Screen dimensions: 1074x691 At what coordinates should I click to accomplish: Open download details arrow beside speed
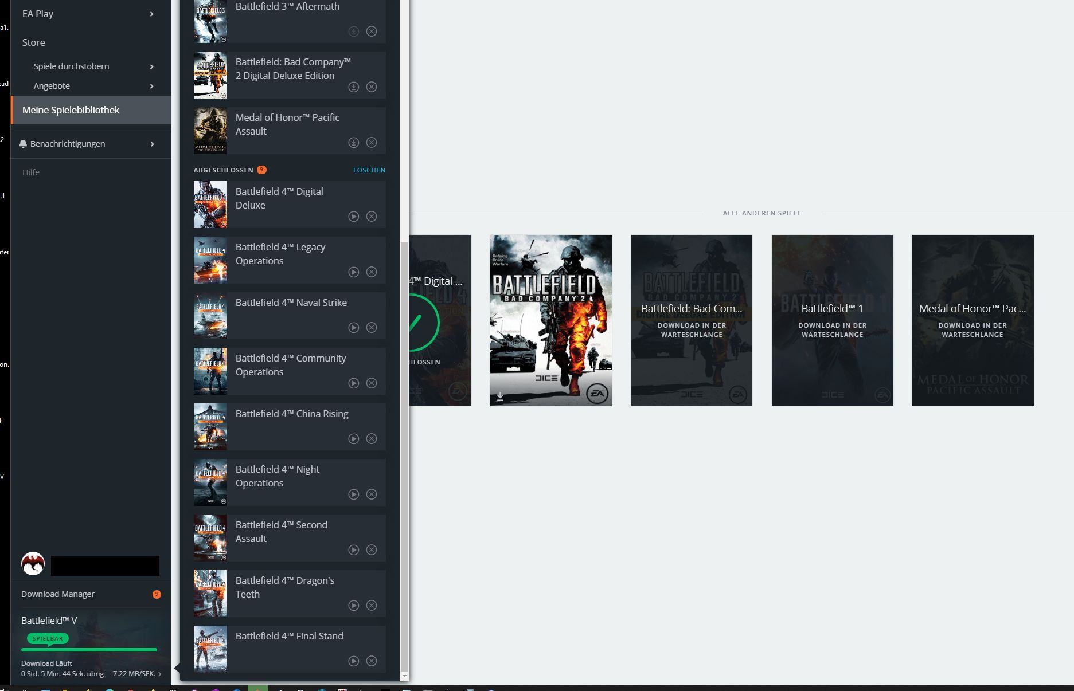159,674
